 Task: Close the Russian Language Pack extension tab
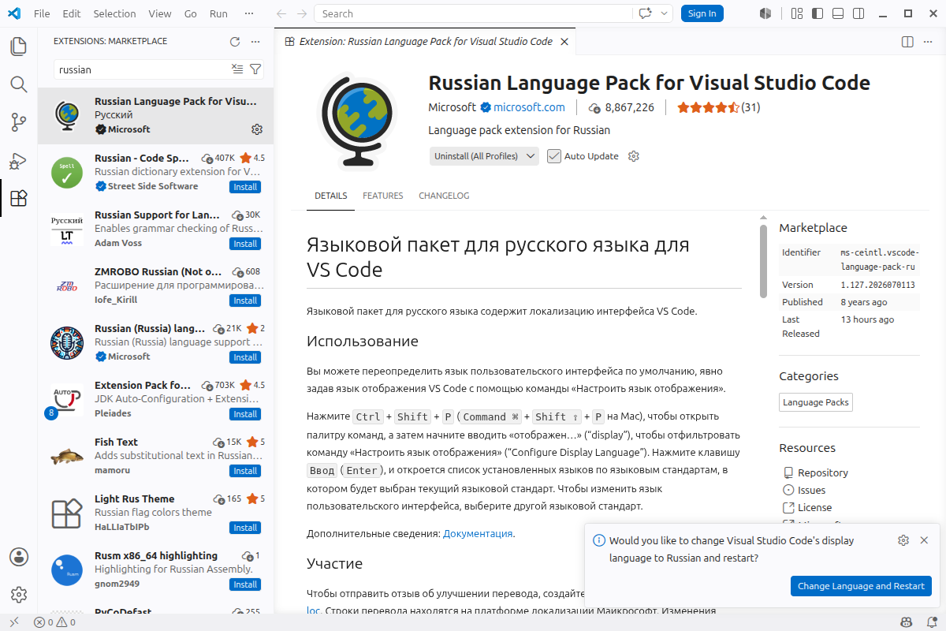tap(563, 42)
